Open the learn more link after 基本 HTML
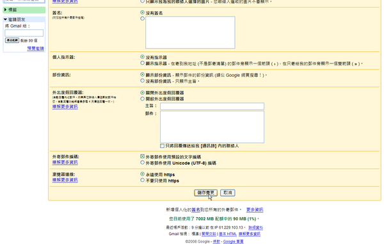This screenshot has width=384, height=244. [250, 234]
